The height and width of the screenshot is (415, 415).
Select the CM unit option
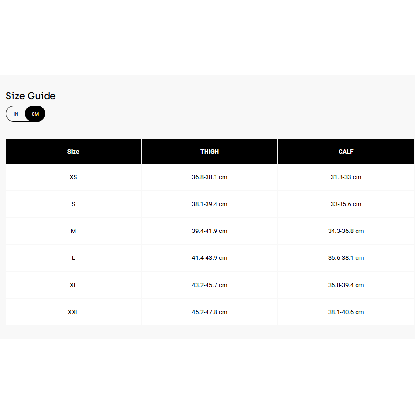(x=35, y=114)
